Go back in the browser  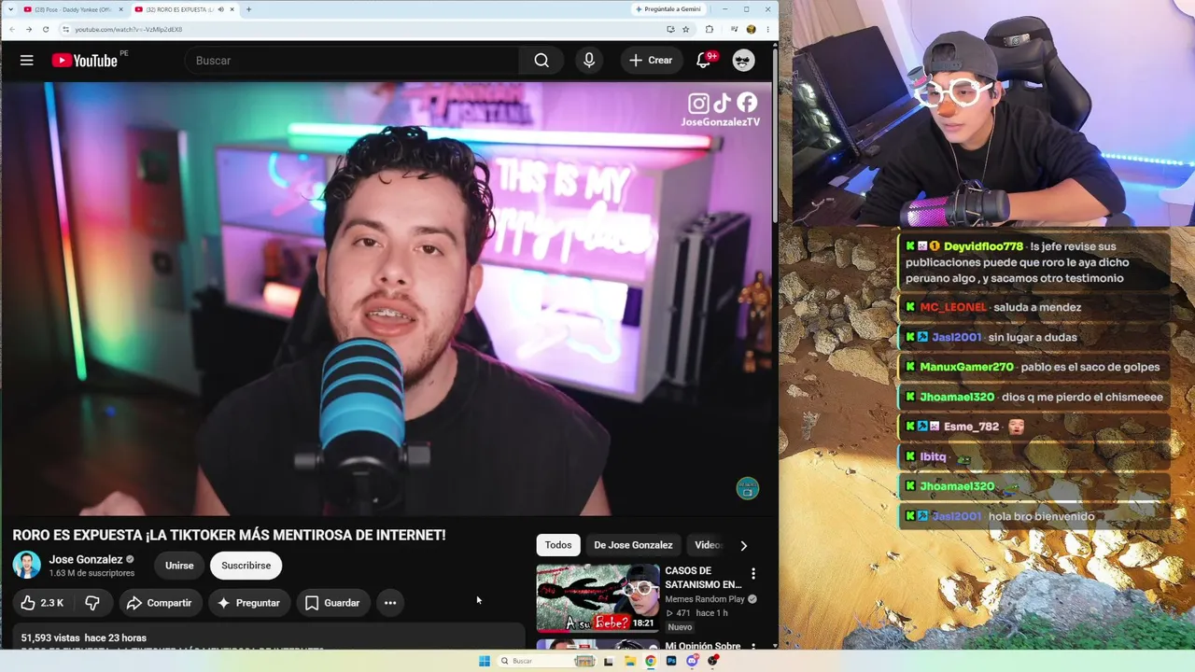(x=11, y=29)
